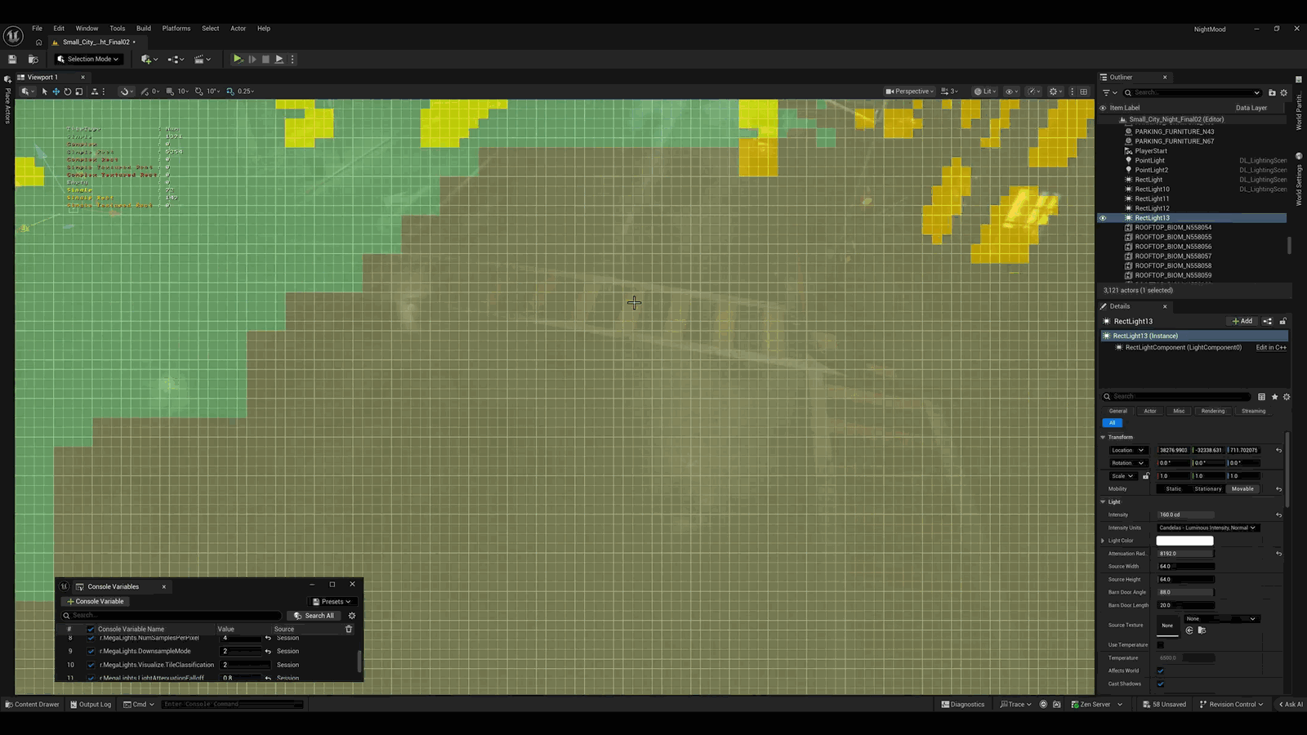Screen dimensions: 1307x735
Task: Click the lock icon next to Scale
Action: click(x=1146, y=476)
